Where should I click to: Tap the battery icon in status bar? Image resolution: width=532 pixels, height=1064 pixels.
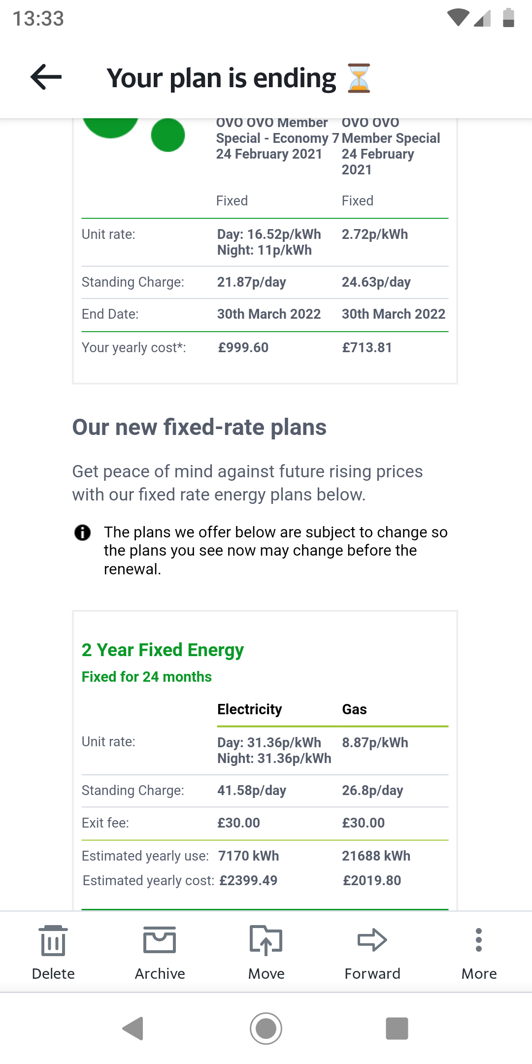click(508, 18)
